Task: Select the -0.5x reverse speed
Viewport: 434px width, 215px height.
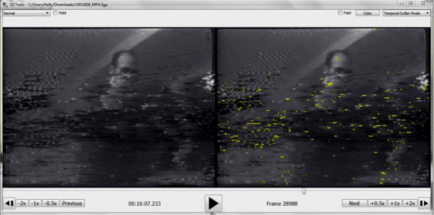Action: click(x=51, y=204)
